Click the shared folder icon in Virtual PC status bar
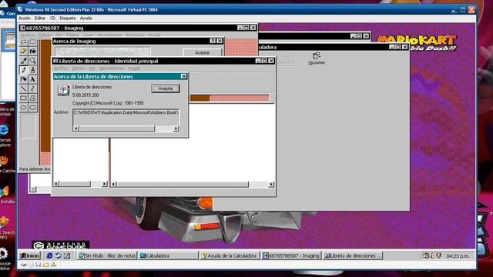This screenshot has width=493, height=277. pyautogui.click(x=46, y=265)
